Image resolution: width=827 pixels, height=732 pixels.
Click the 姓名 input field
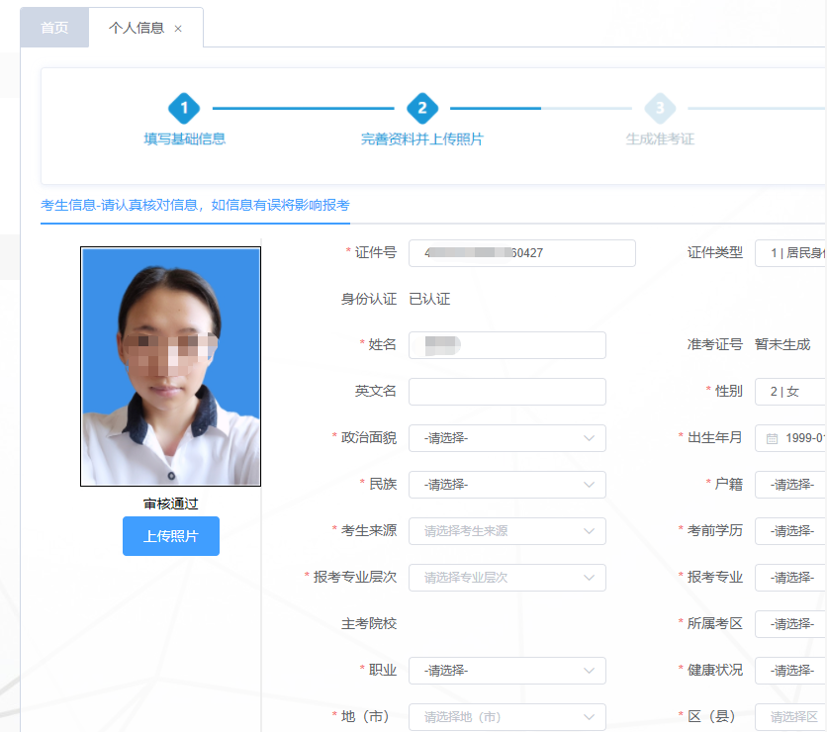pos(506,345)
